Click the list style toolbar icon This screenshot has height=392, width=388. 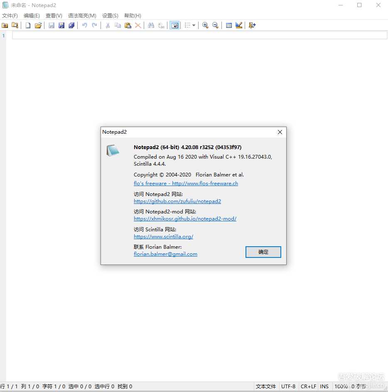tap(187, 25)
